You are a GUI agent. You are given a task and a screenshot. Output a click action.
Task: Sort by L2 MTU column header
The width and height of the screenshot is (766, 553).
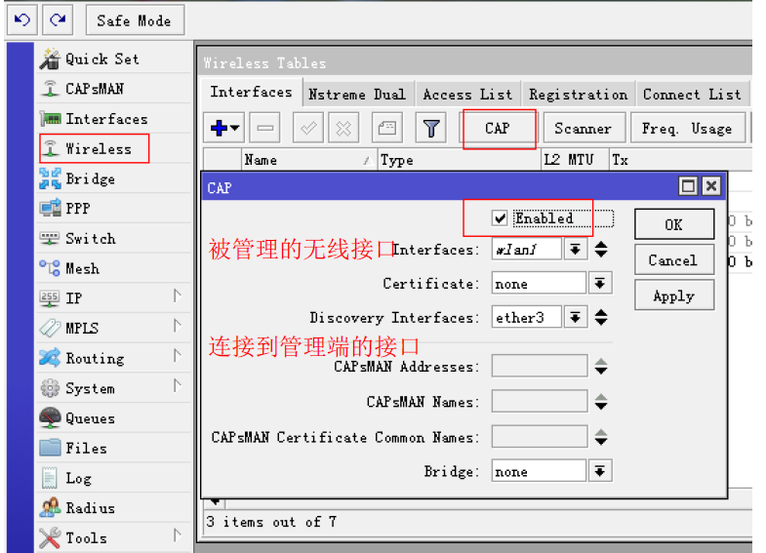click(576, 160)
